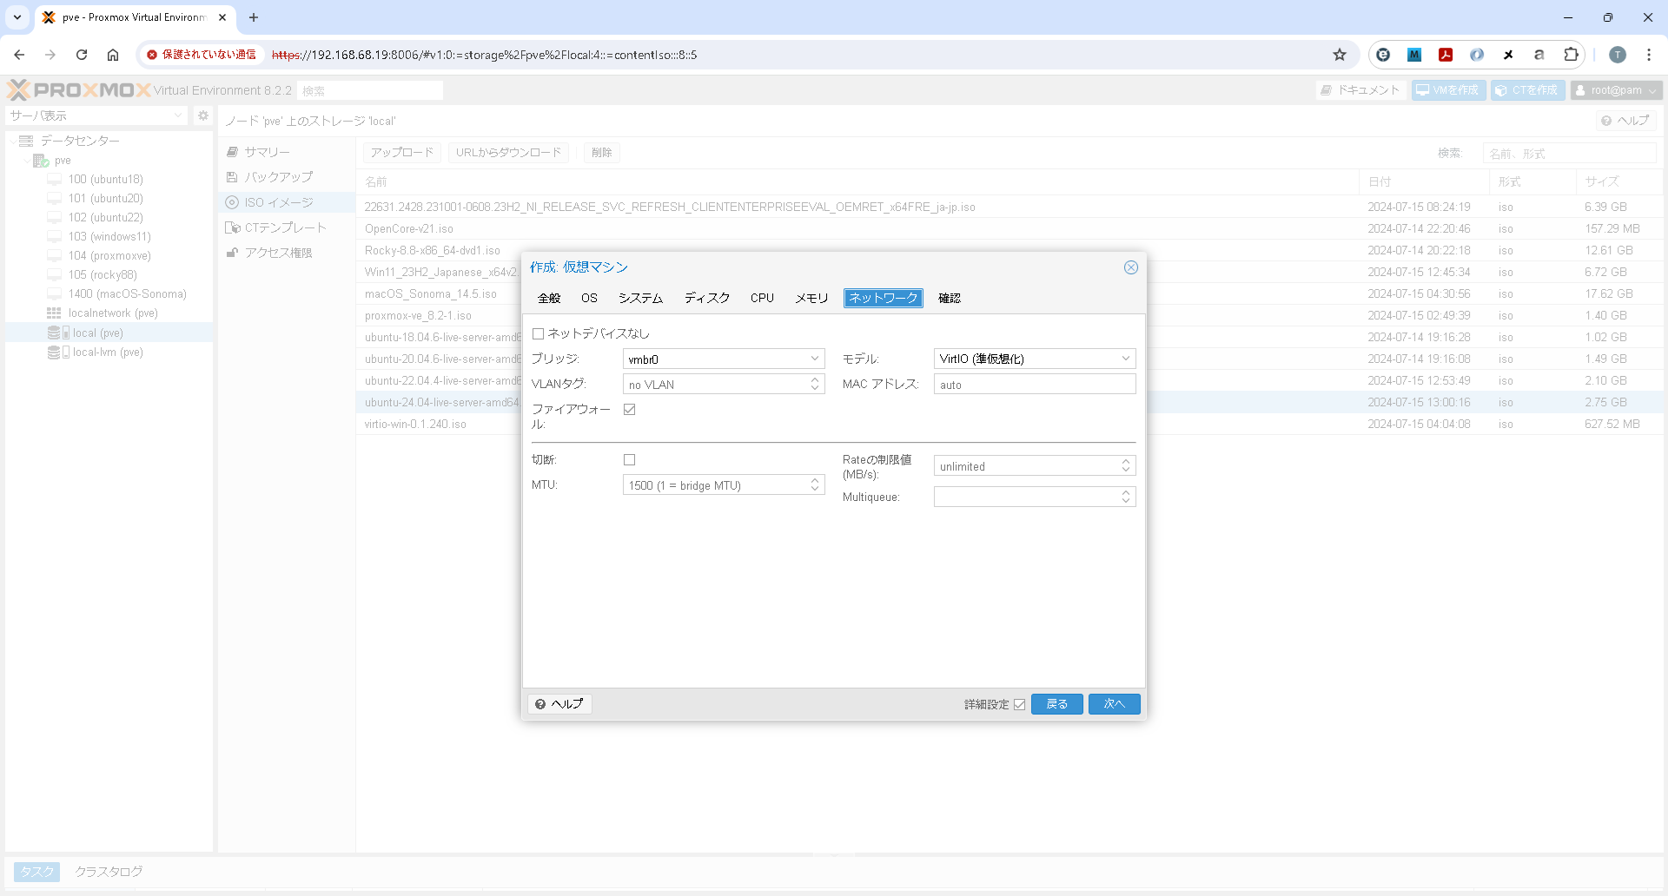
Task: Select local-lvm (pve) storage
Action: click(108, 352)
